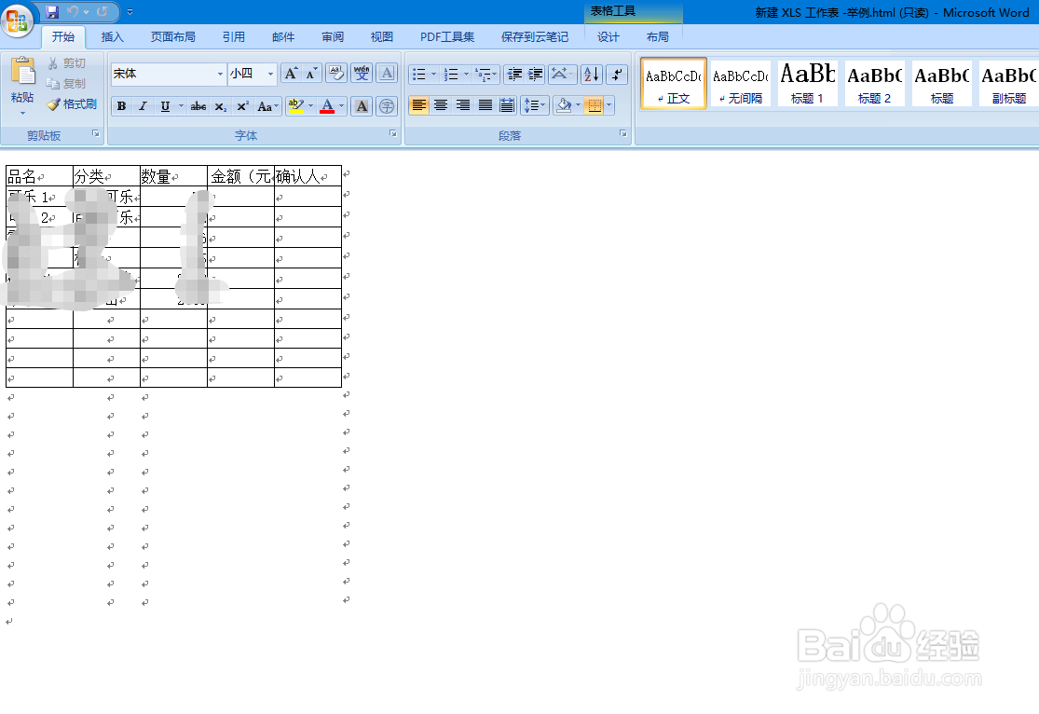Align text right
This screenshot has height=714, width=1039.
click(x=463, y=104)
